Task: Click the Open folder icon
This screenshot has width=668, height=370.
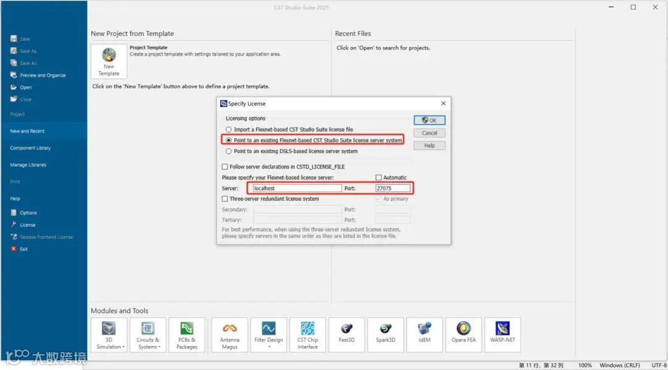Action: pos(14,87)
